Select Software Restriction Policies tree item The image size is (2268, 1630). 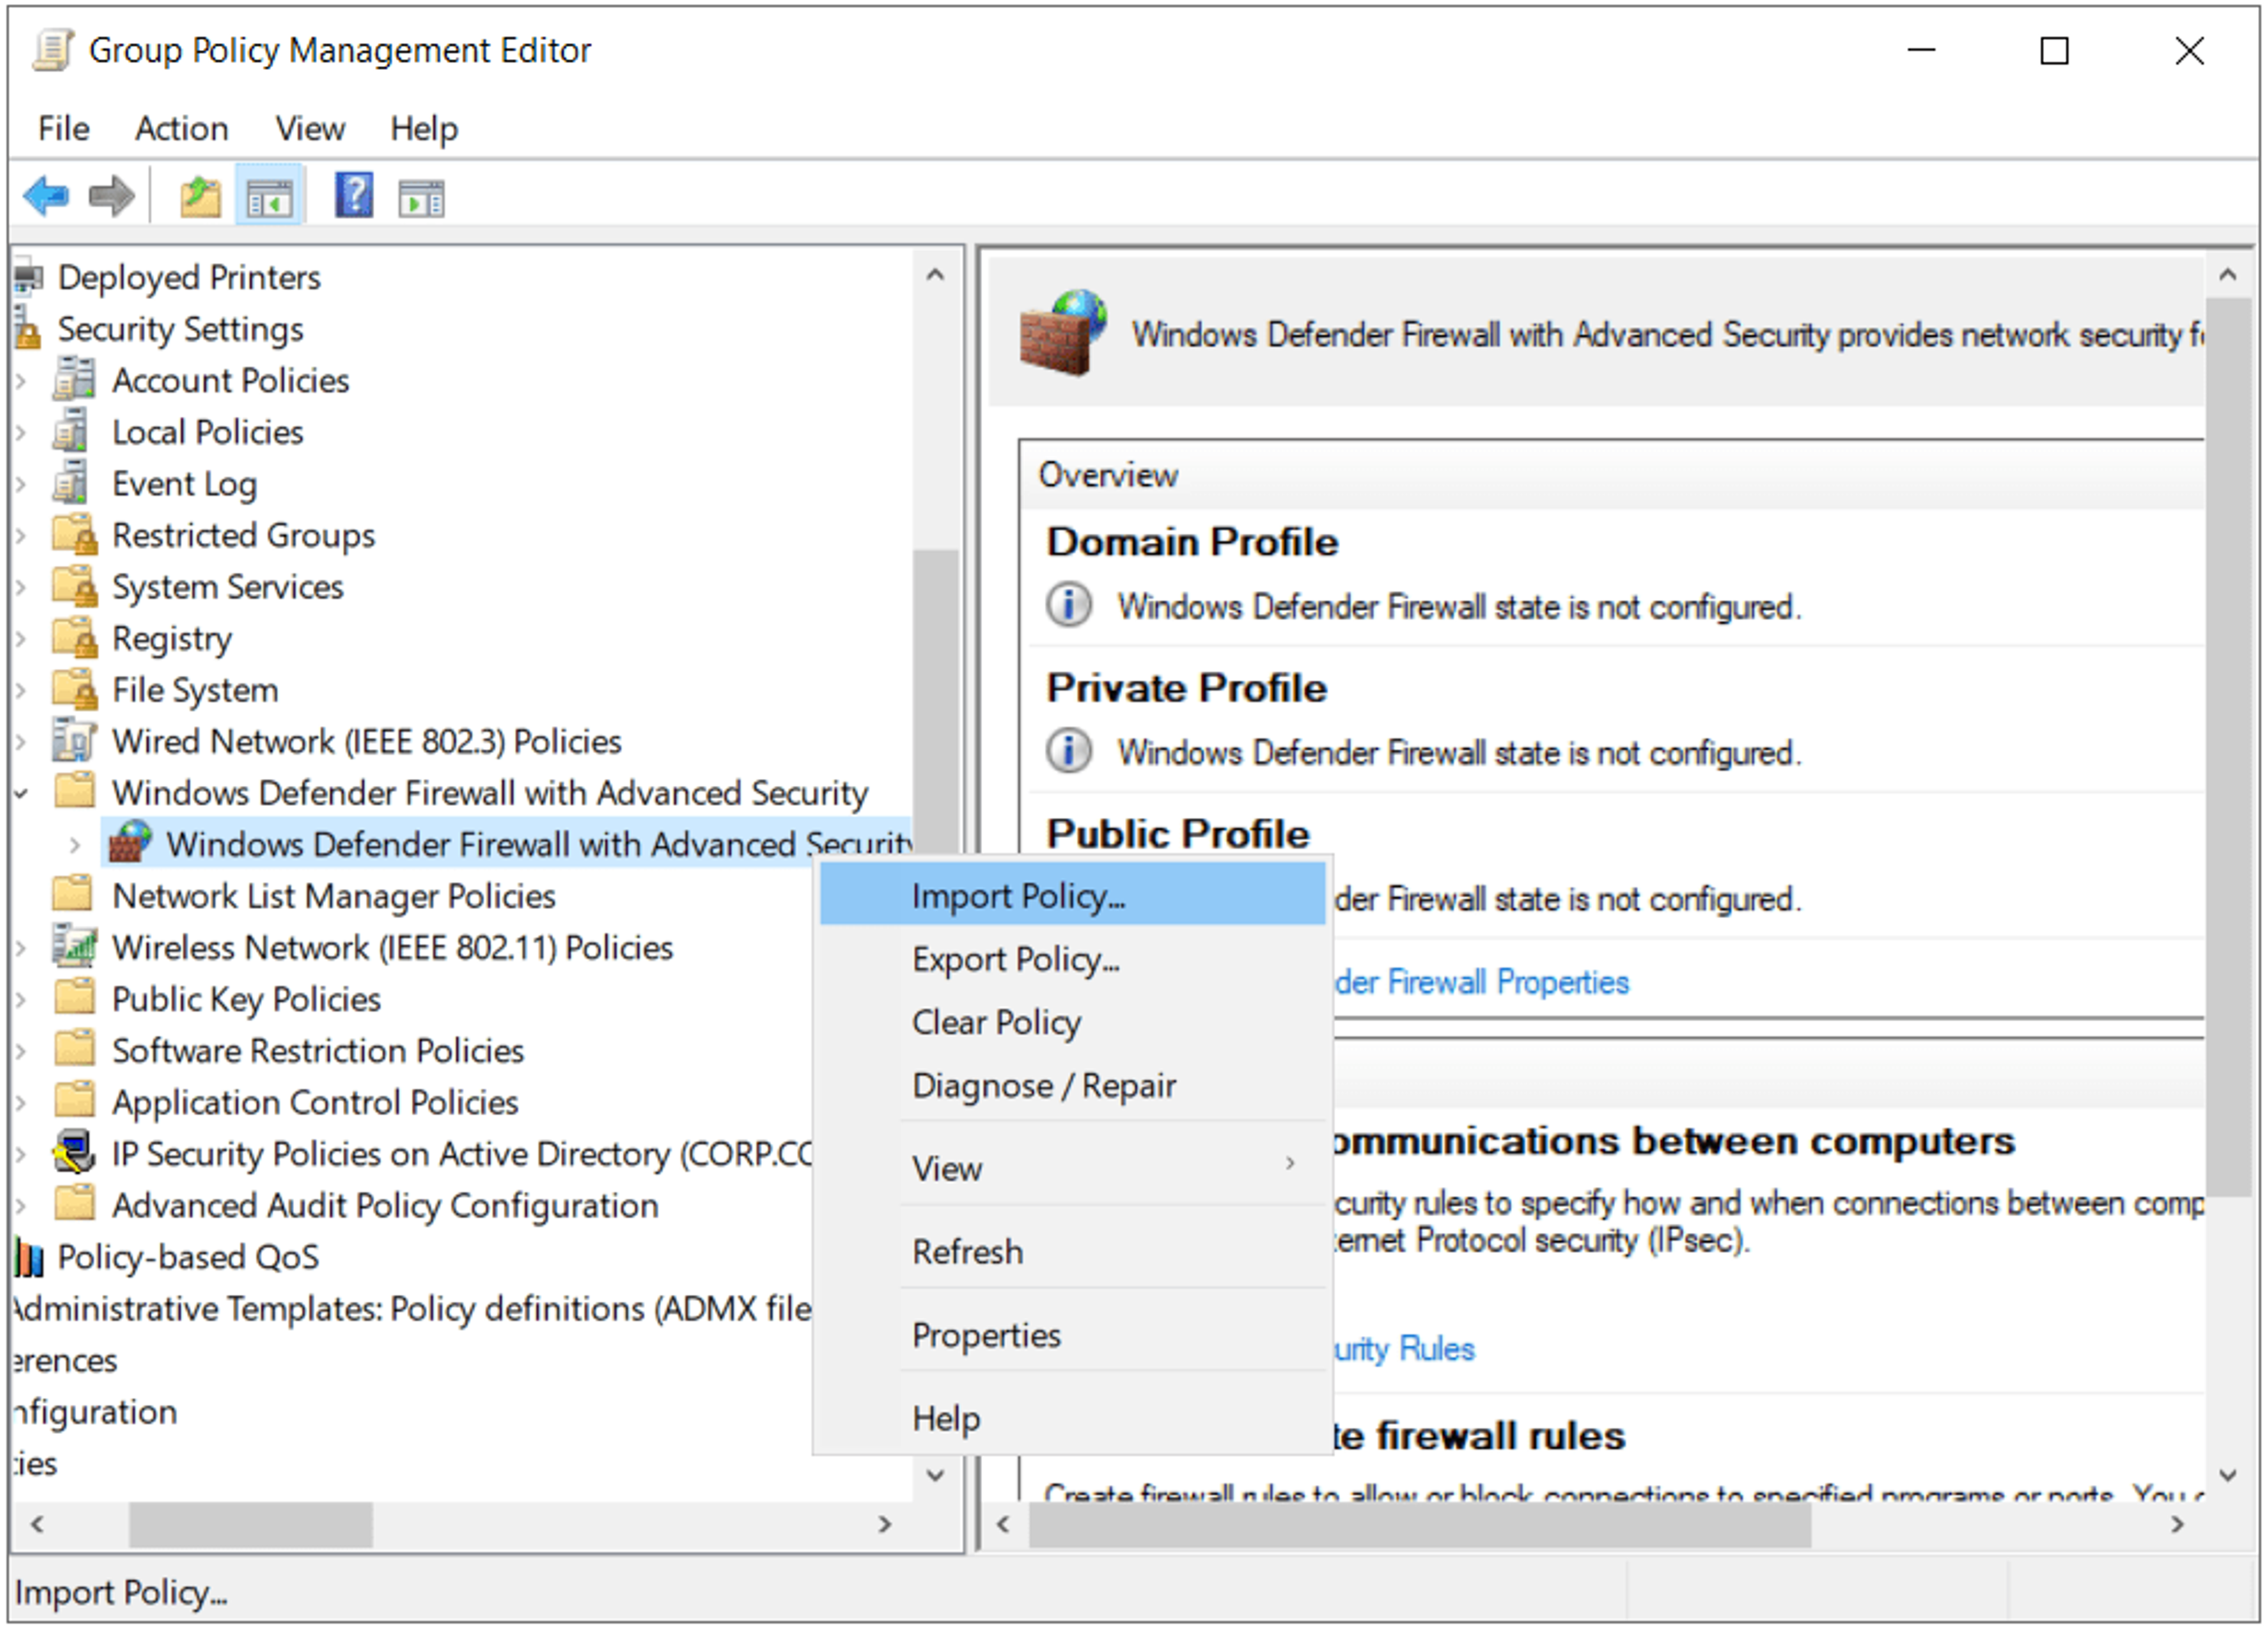click(317, 1050)
